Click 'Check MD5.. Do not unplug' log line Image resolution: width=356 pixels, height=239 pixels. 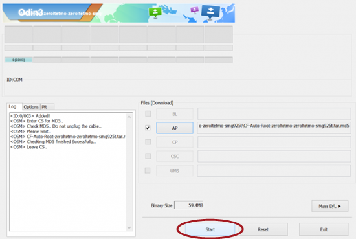pyautogui.click(x=56, y=126)
